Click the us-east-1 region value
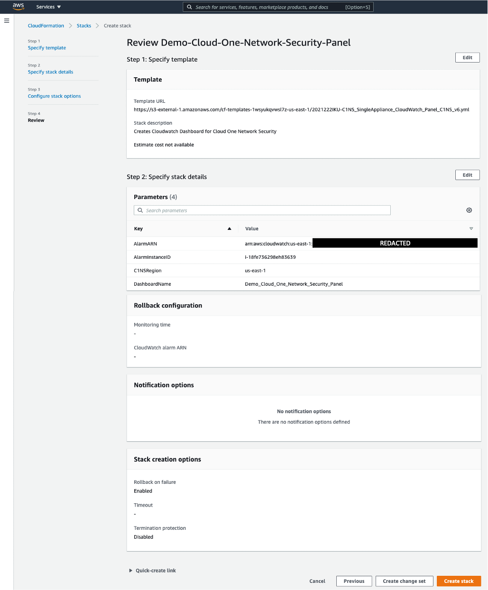The height and width of the screenshot is (590, 488). point(256,271)
